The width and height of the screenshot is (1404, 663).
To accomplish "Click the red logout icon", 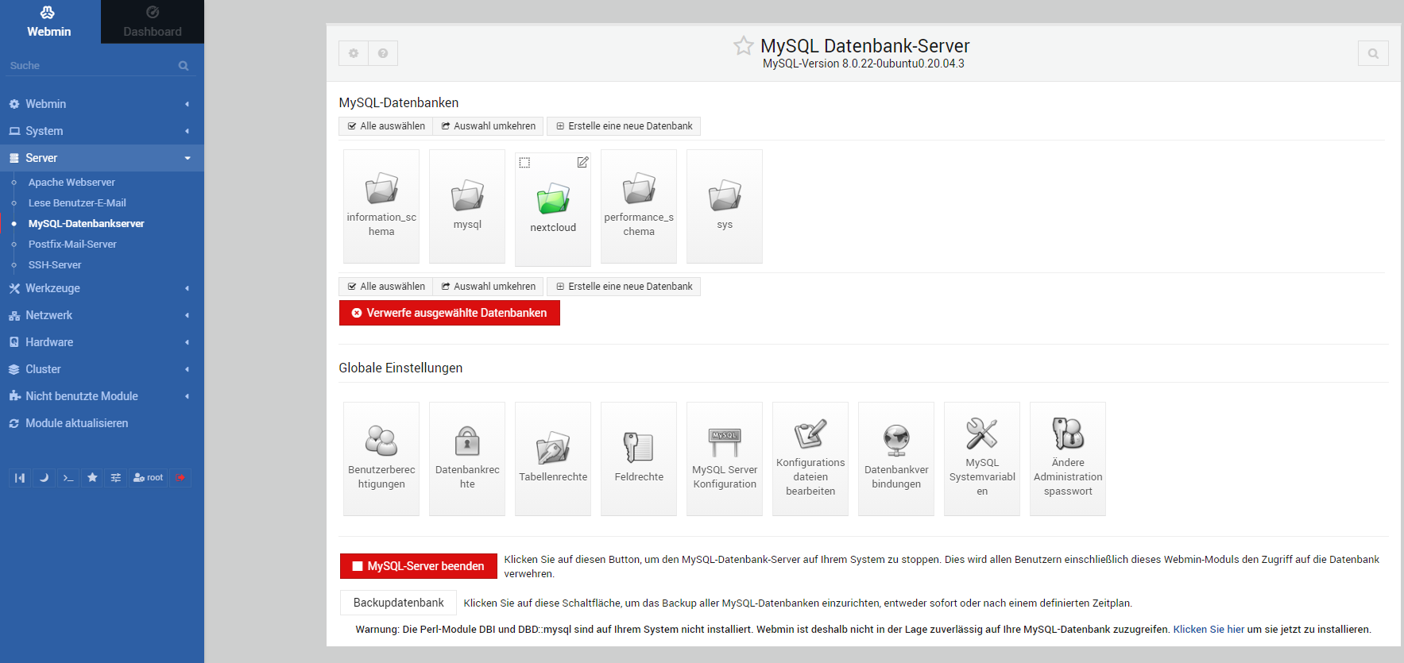I will click(x=180, y=477).
